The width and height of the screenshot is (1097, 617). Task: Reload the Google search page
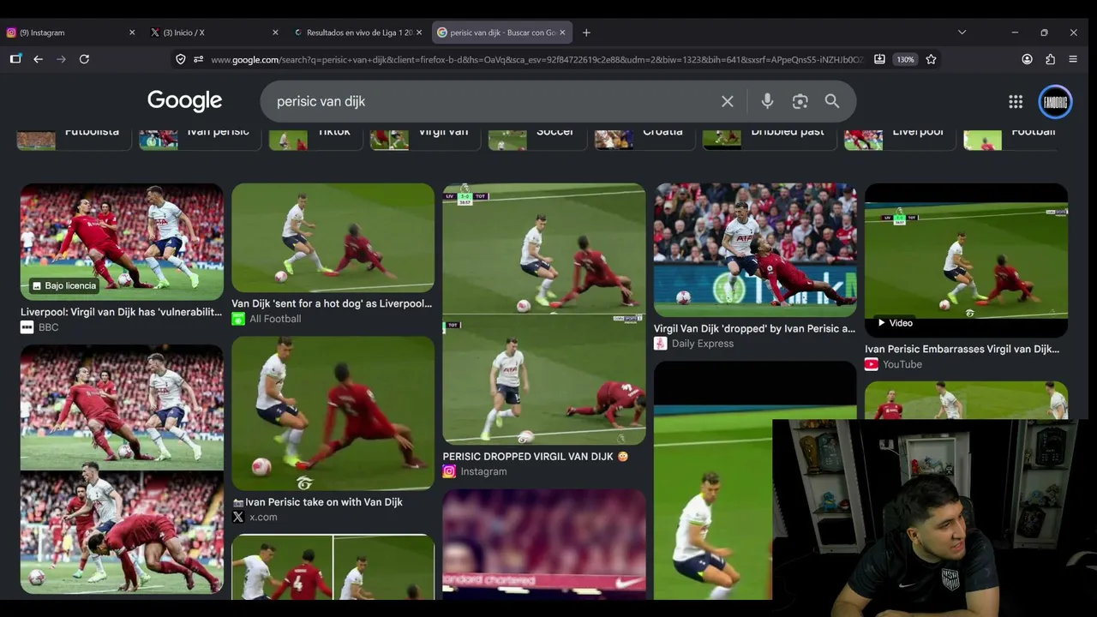coord(84,59)
